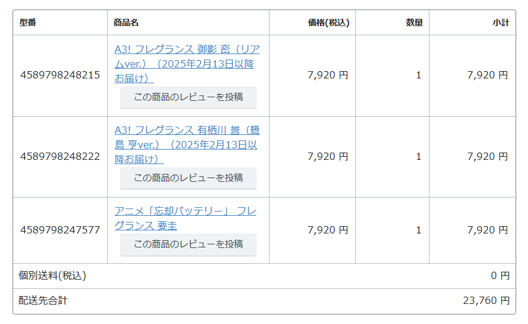Open the 忘却バッテリー フレグランス 要圭 link

click(185, 218)
